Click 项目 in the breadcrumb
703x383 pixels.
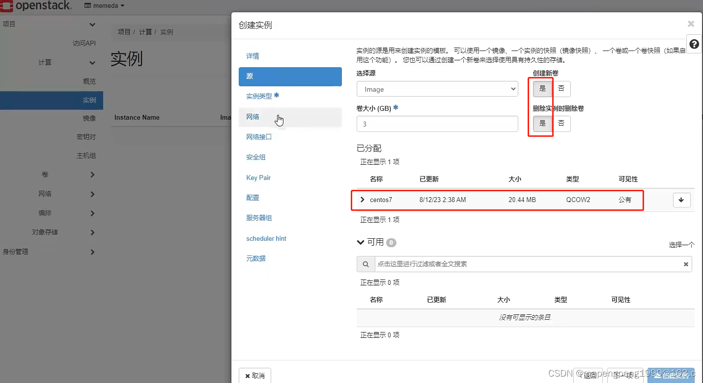click(x=124, y=32)
